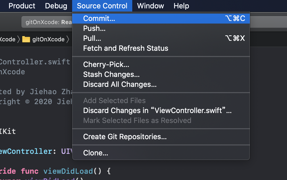
Task: Select Cherry-Pick… from the menu
Action: (106, 64)
